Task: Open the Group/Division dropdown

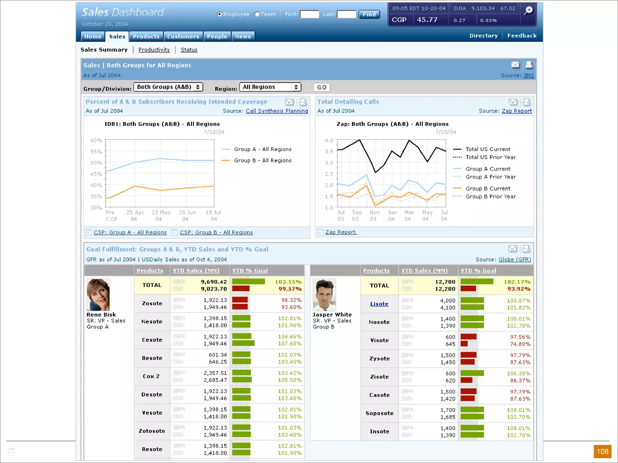Action: (168, 87)
